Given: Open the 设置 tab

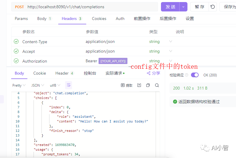Looking at the screenshot, I should coord(190,19).
